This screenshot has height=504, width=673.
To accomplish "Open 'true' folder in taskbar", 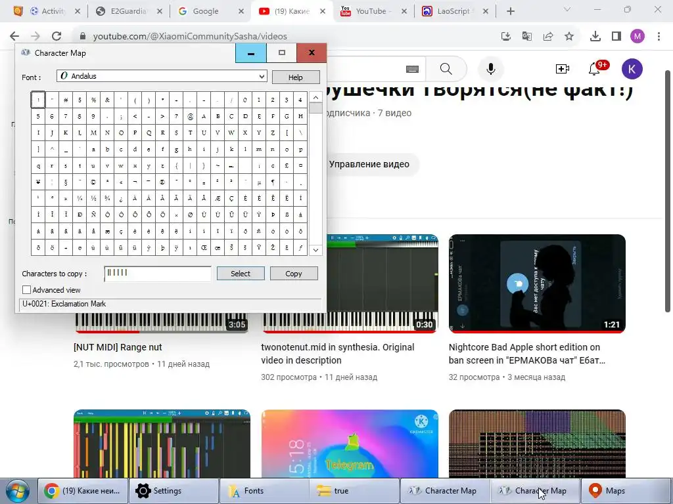I will [354, 491].
